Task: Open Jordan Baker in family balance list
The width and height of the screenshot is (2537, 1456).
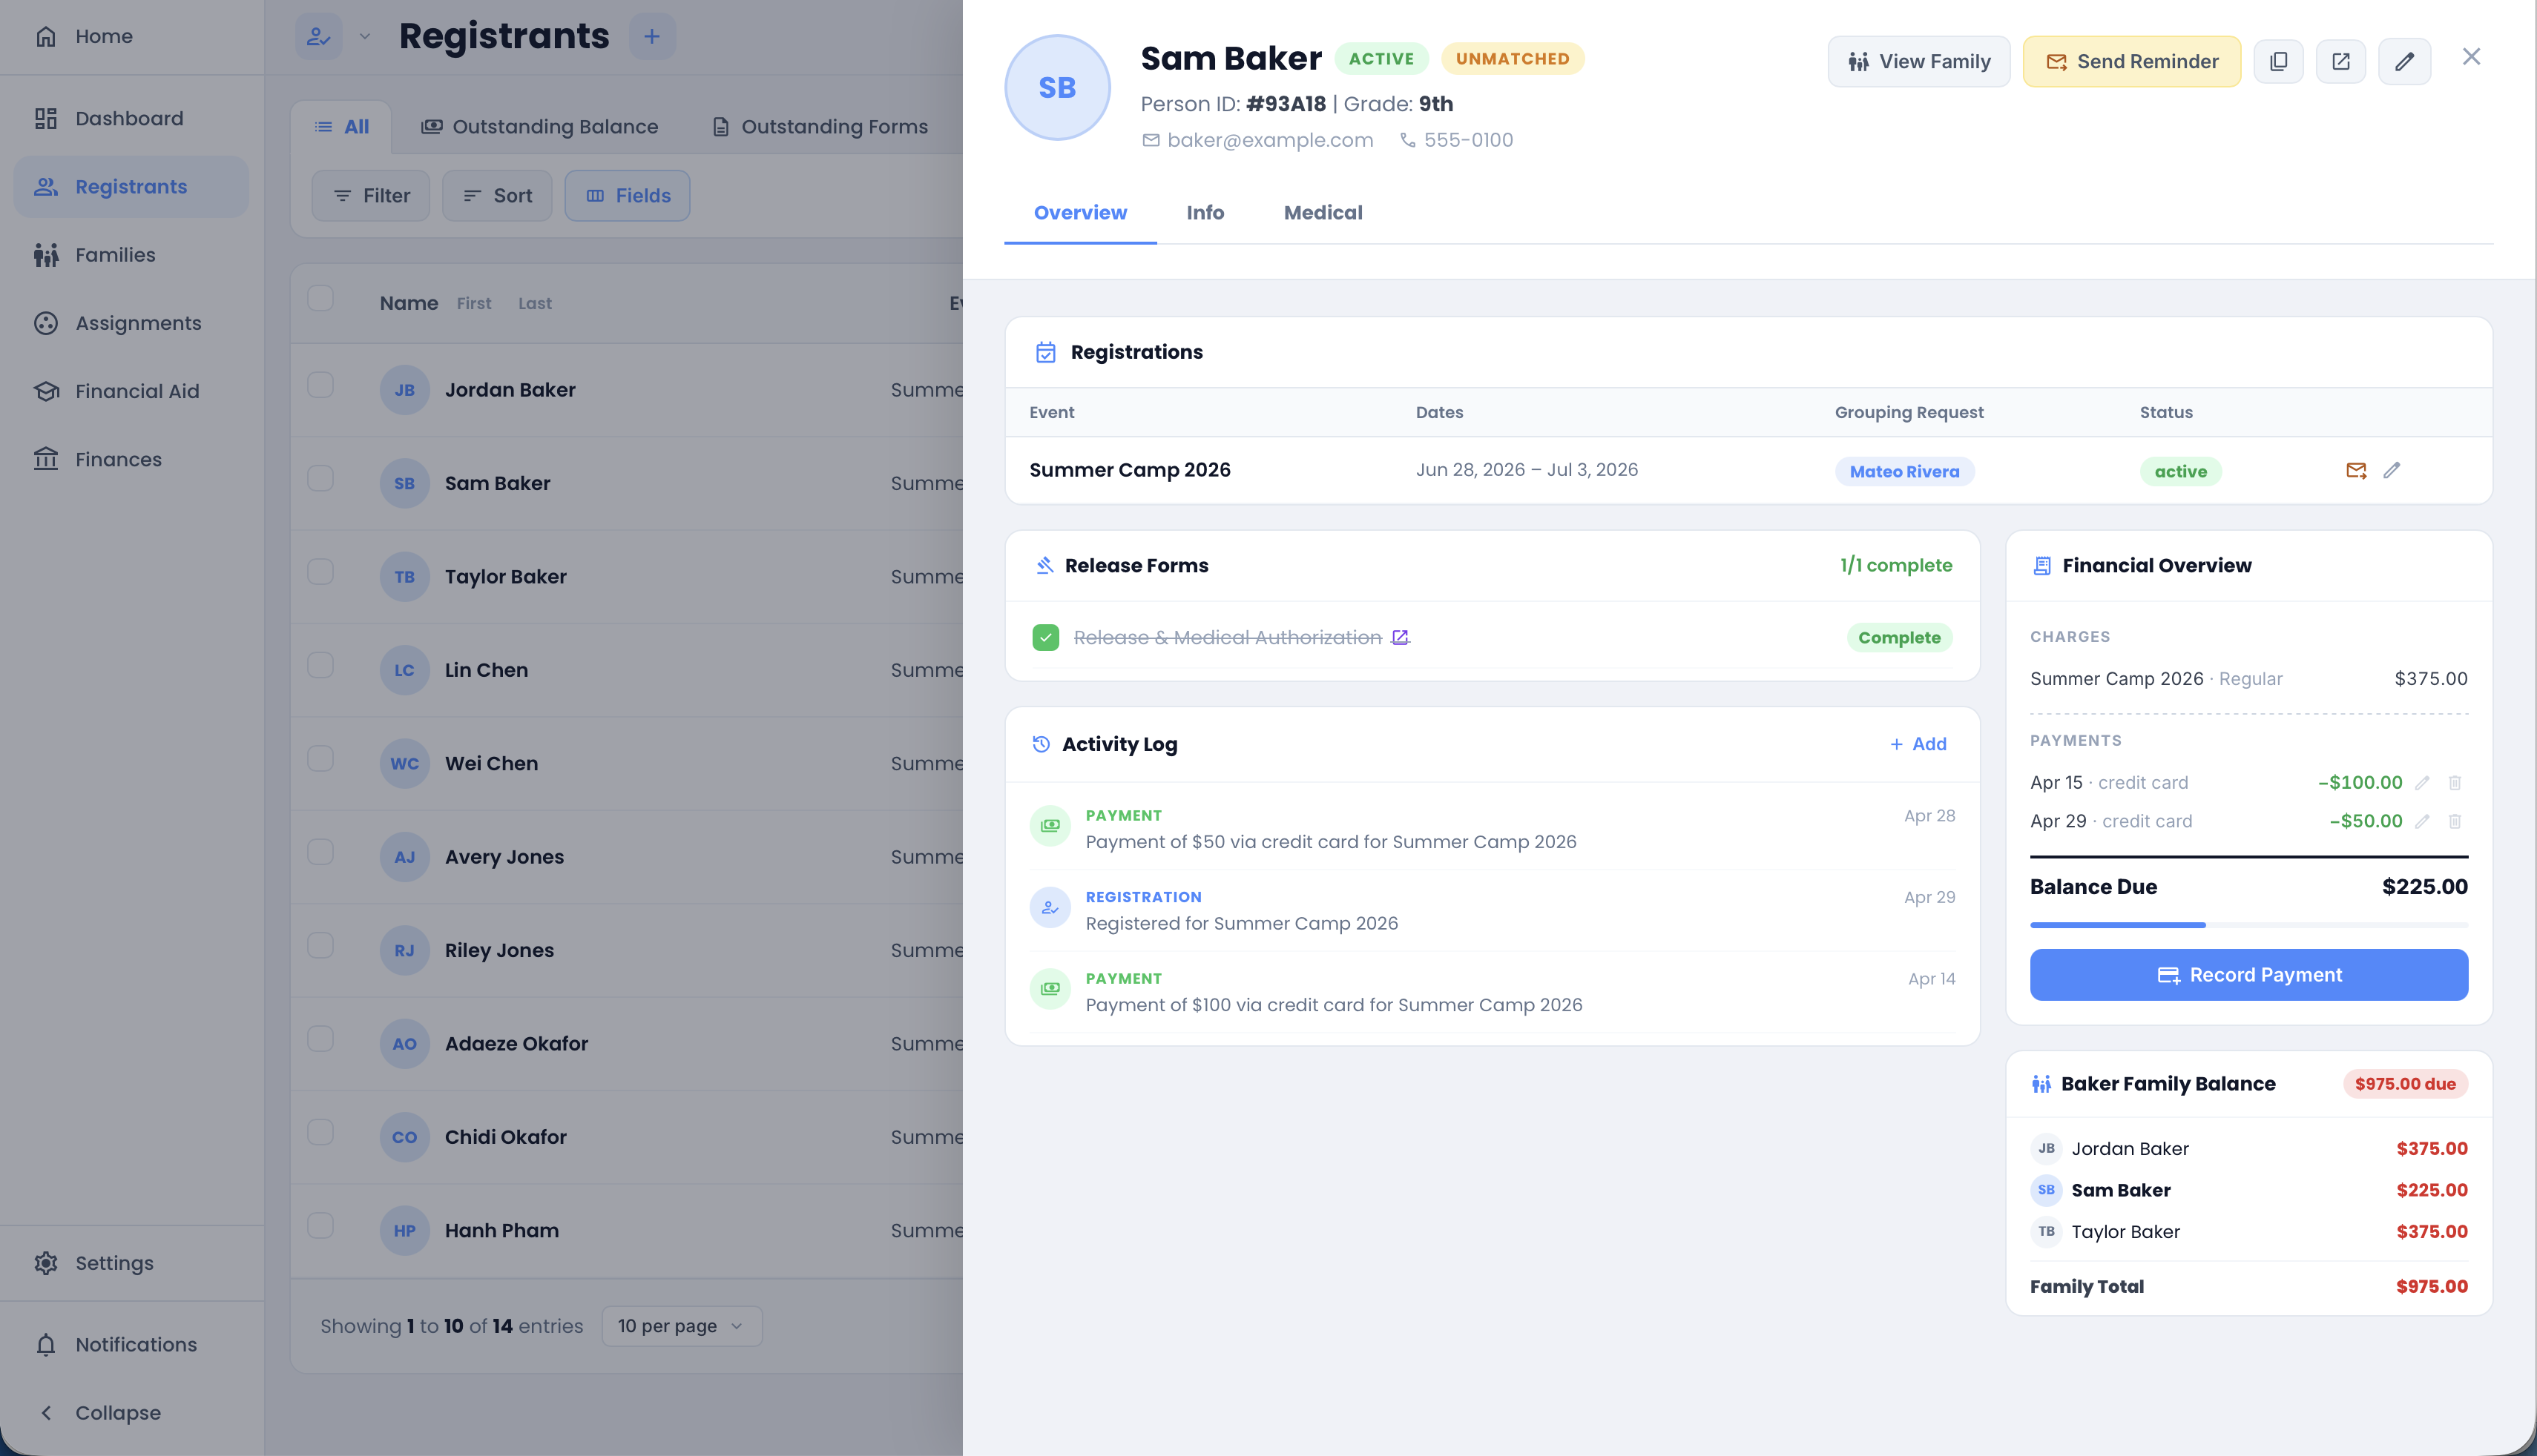Action: click(2249, 1149)
